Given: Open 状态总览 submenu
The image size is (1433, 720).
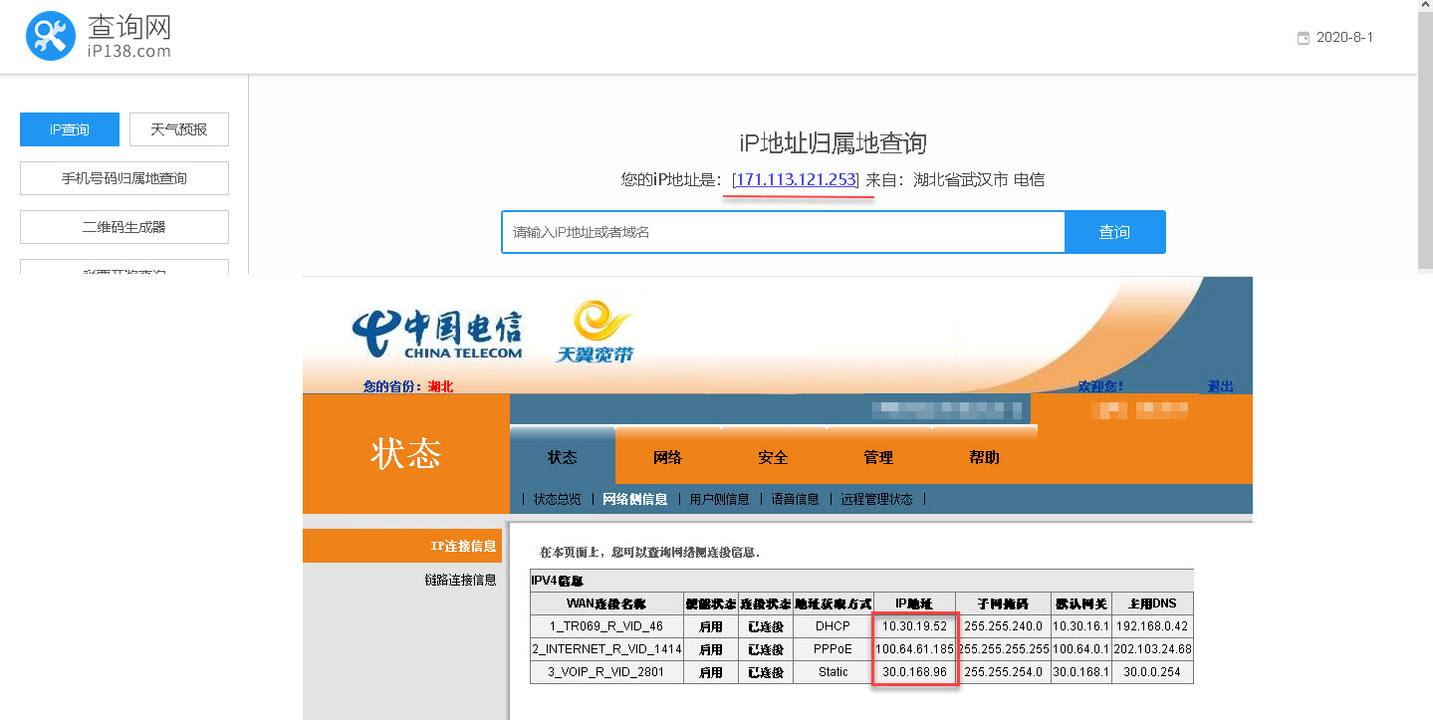Looking at the screenshot, I should (557, 499).
